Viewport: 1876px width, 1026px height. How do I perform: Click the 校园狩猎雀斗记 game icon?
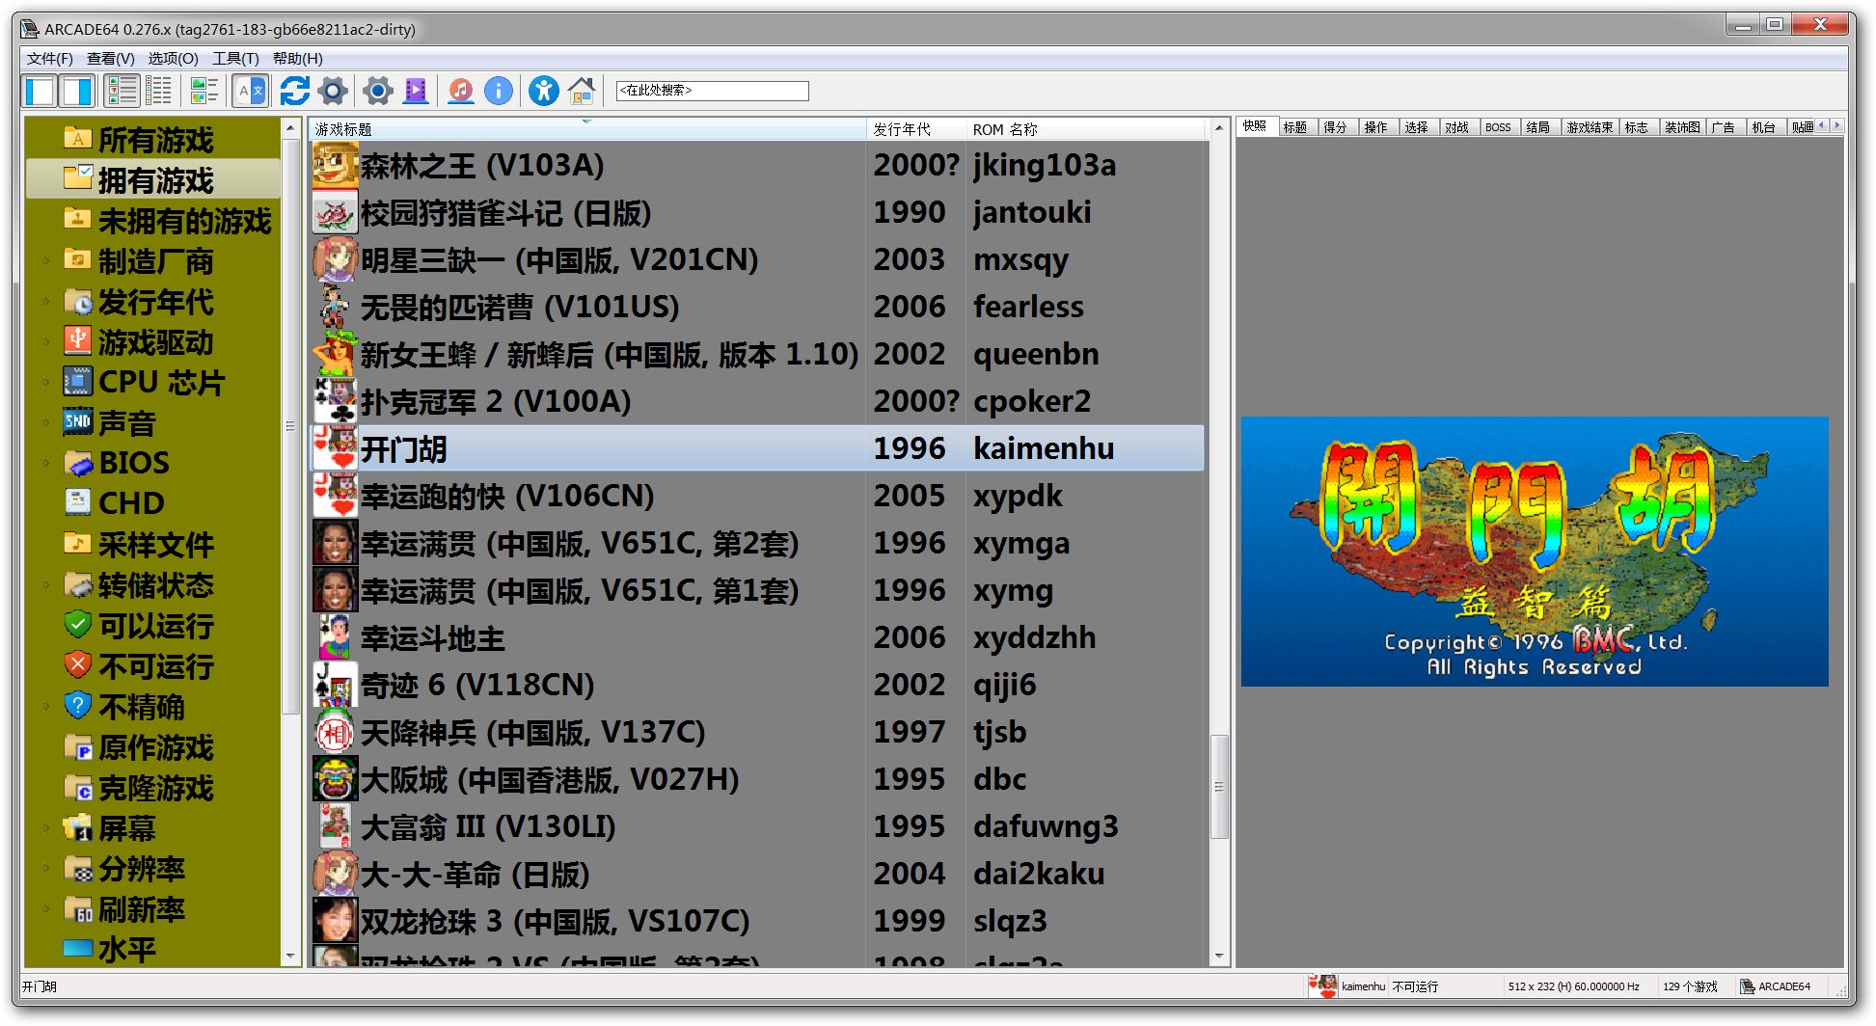coord(336,212)
